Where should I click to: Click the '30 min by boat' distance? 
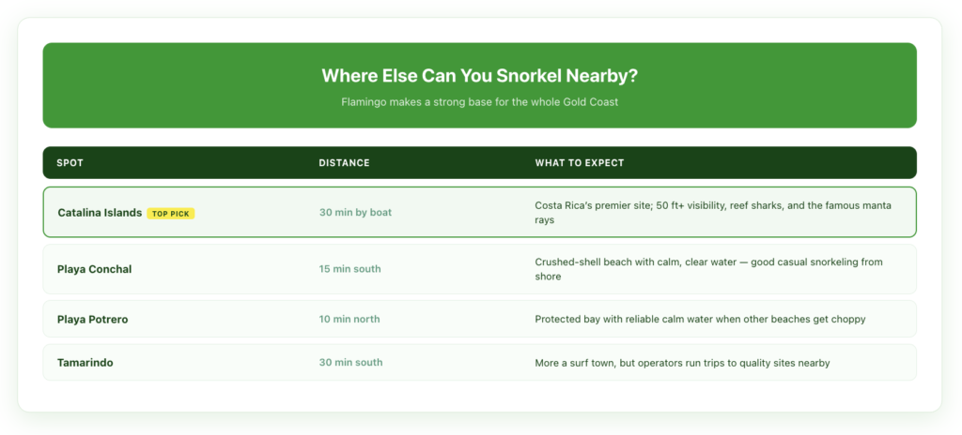355,213
